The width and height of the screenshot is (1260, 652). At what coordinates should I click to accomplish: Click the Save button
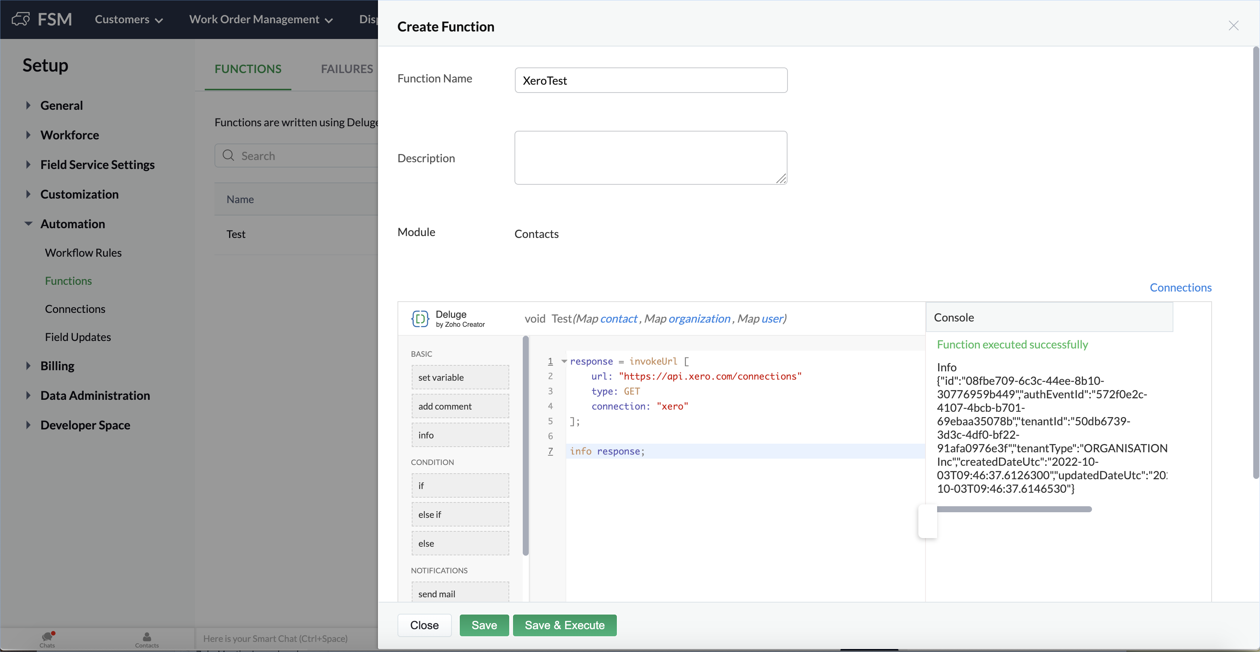pos(484,625)
